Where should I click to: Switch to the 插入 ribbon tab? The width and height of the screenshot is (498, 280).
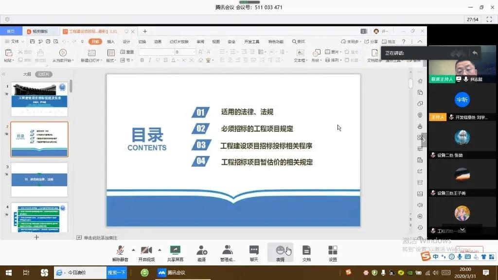pos(111,42)
